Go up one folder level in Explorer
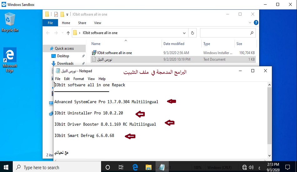297x172 pixels. (x=68, y=33)
